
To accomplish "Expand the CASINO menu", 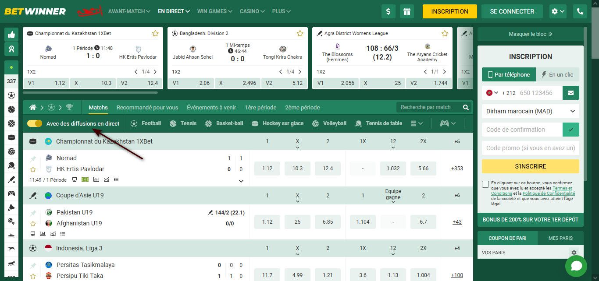I will (253, 11).
